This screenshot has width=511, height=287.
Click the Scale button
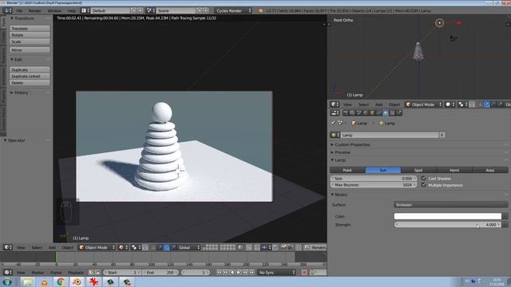pos(30,41)
